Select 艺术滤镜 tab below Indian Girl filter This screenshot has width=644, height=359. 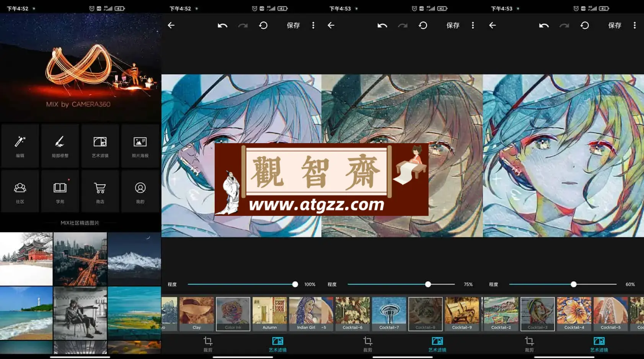coord(277,344)
